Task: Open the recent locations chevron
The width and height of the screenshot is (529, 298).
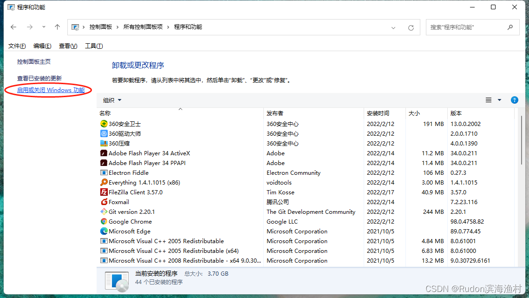Action: [x=44, y=27]
